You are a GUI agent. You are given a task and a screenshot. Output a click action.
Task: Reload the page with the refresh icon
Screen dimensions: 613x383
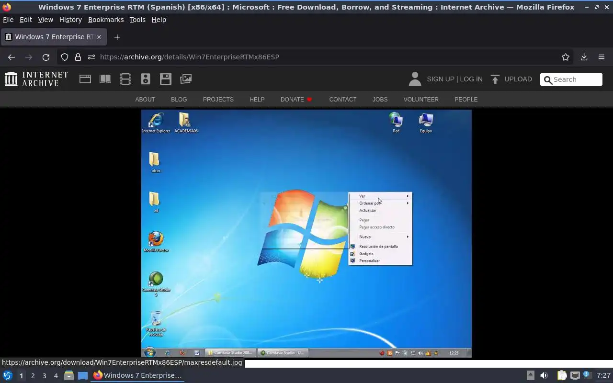click(x=46, y=57)
